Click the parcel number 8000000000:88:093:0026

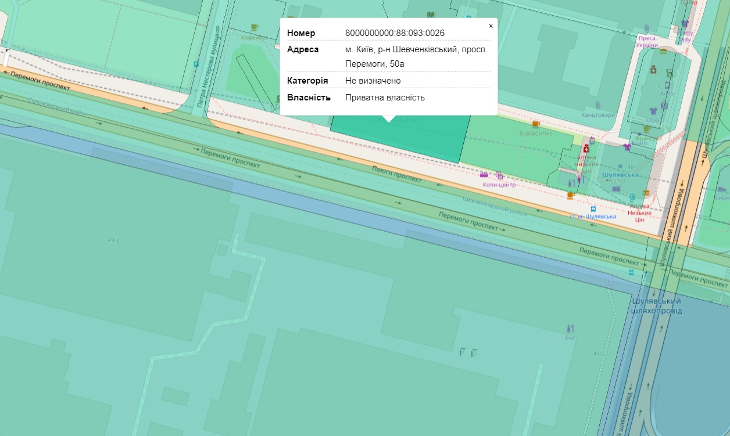tap(395, 33)
